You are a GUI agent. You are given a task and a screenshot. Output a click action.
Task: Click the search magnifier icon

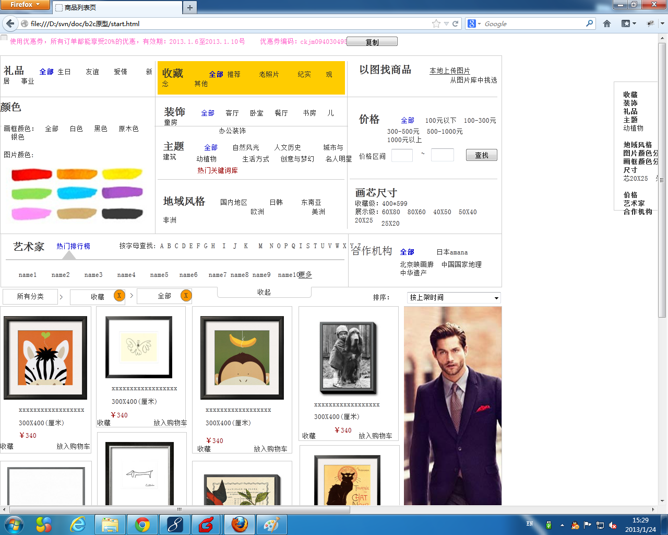[589, 24]
